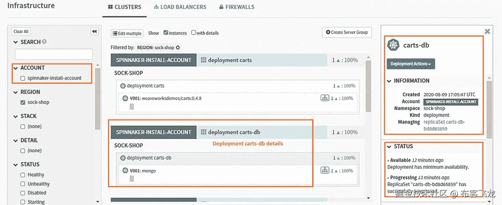The width and height of the screenshot is (502, 205).
Task: Check the Disabled status filter
Action: pos(23,193)
